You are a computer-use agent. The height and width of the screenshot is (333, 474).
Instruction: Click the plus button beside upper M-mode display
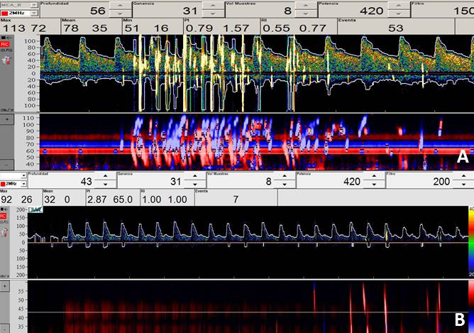pyautogui.click(x=7, y=120)
